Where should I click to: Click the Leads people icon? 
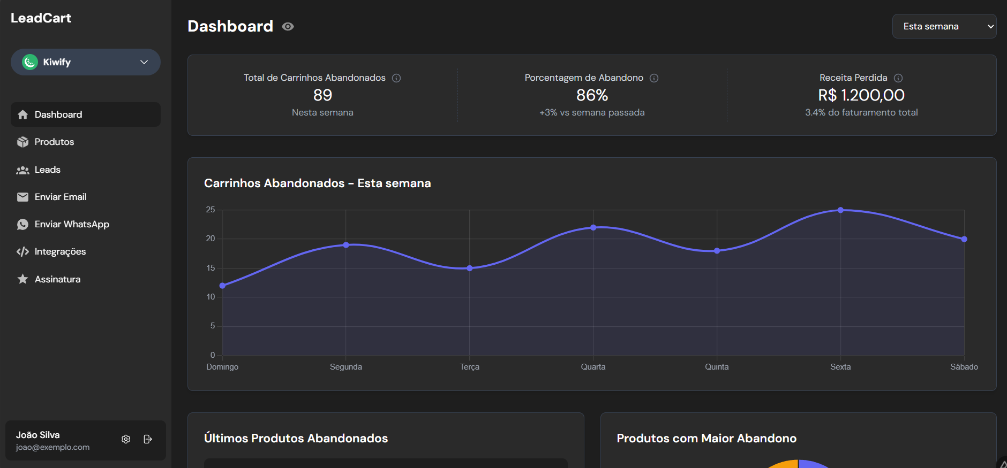tap(22, 170)
